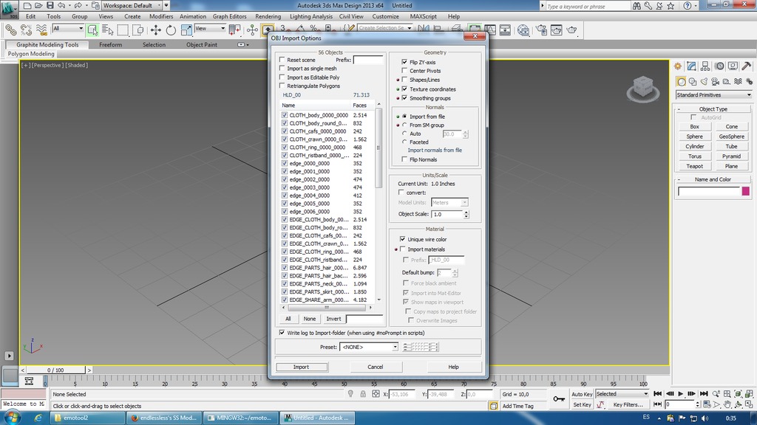The image size is (757, 425).
Task: Open the Utilities hammer tab in command panel
Action: point(747,66)
